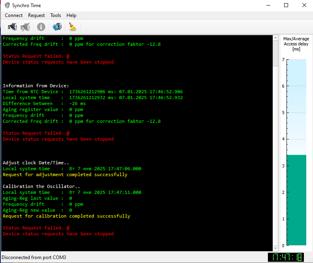
Task: Click the log scrollbar up arrow
Action: click(x=275, y=38)
